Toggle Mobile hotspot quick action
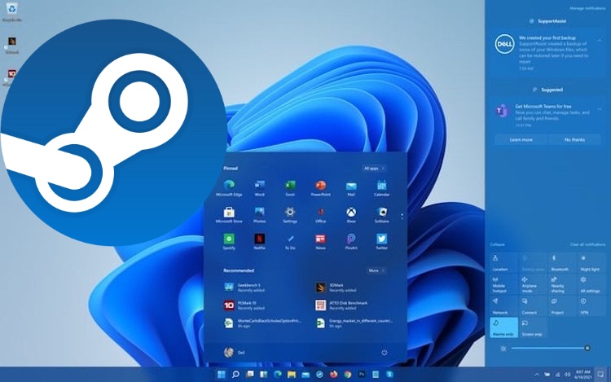This screenshot has height=382, width=611. click(503, 284)
